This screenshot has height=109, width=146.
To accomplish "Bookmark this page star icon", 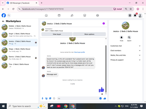I will (x=131, y=9).
